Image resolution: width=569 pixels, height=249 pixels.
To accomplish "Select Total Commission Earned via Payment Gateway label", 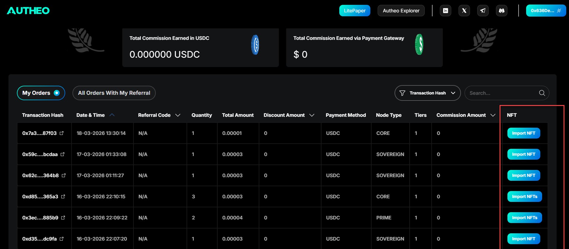I will [349, 38].
